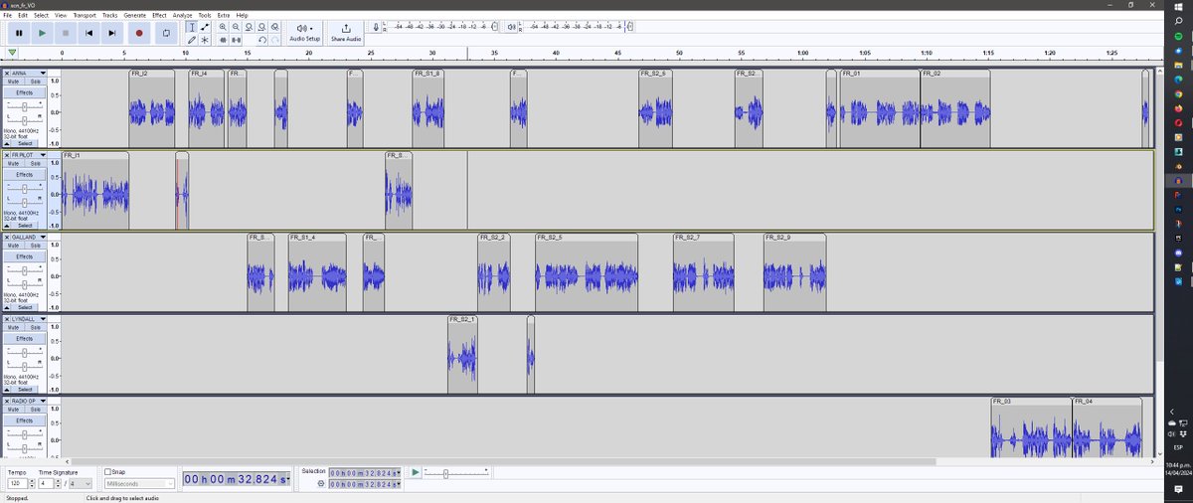This screenshot has width=1193, height=503.
Task: Solo the ANNA track
Action: (37, 82)
